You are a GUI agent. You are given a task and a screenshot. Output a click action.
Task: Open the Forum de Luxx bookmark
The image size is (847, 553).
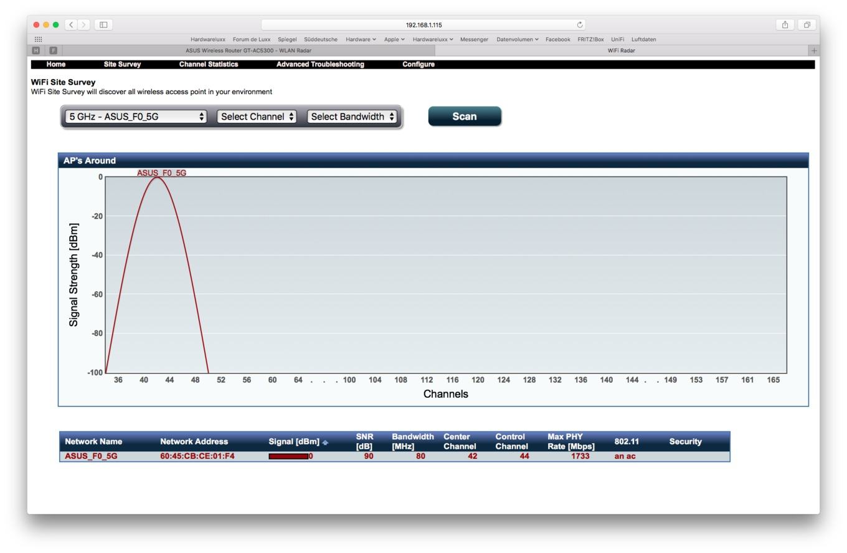pos(252,39)
